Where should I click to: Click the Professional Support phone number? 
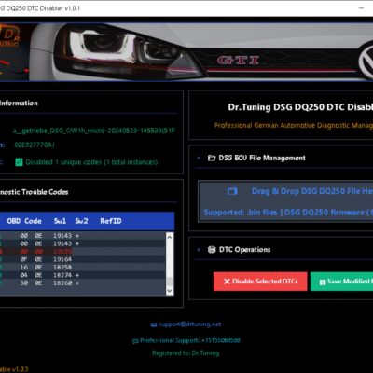coord(221,340)
